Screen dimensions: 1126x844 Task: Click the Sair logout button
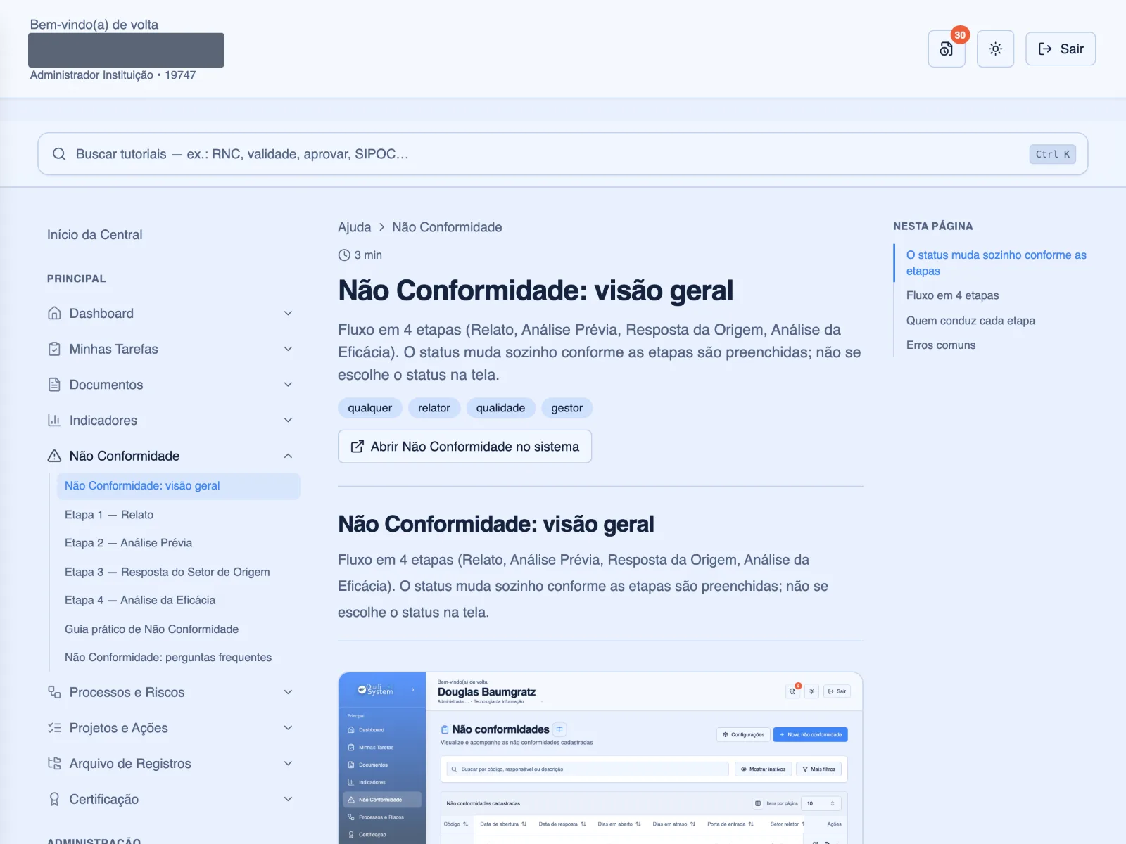point(1061,49)
